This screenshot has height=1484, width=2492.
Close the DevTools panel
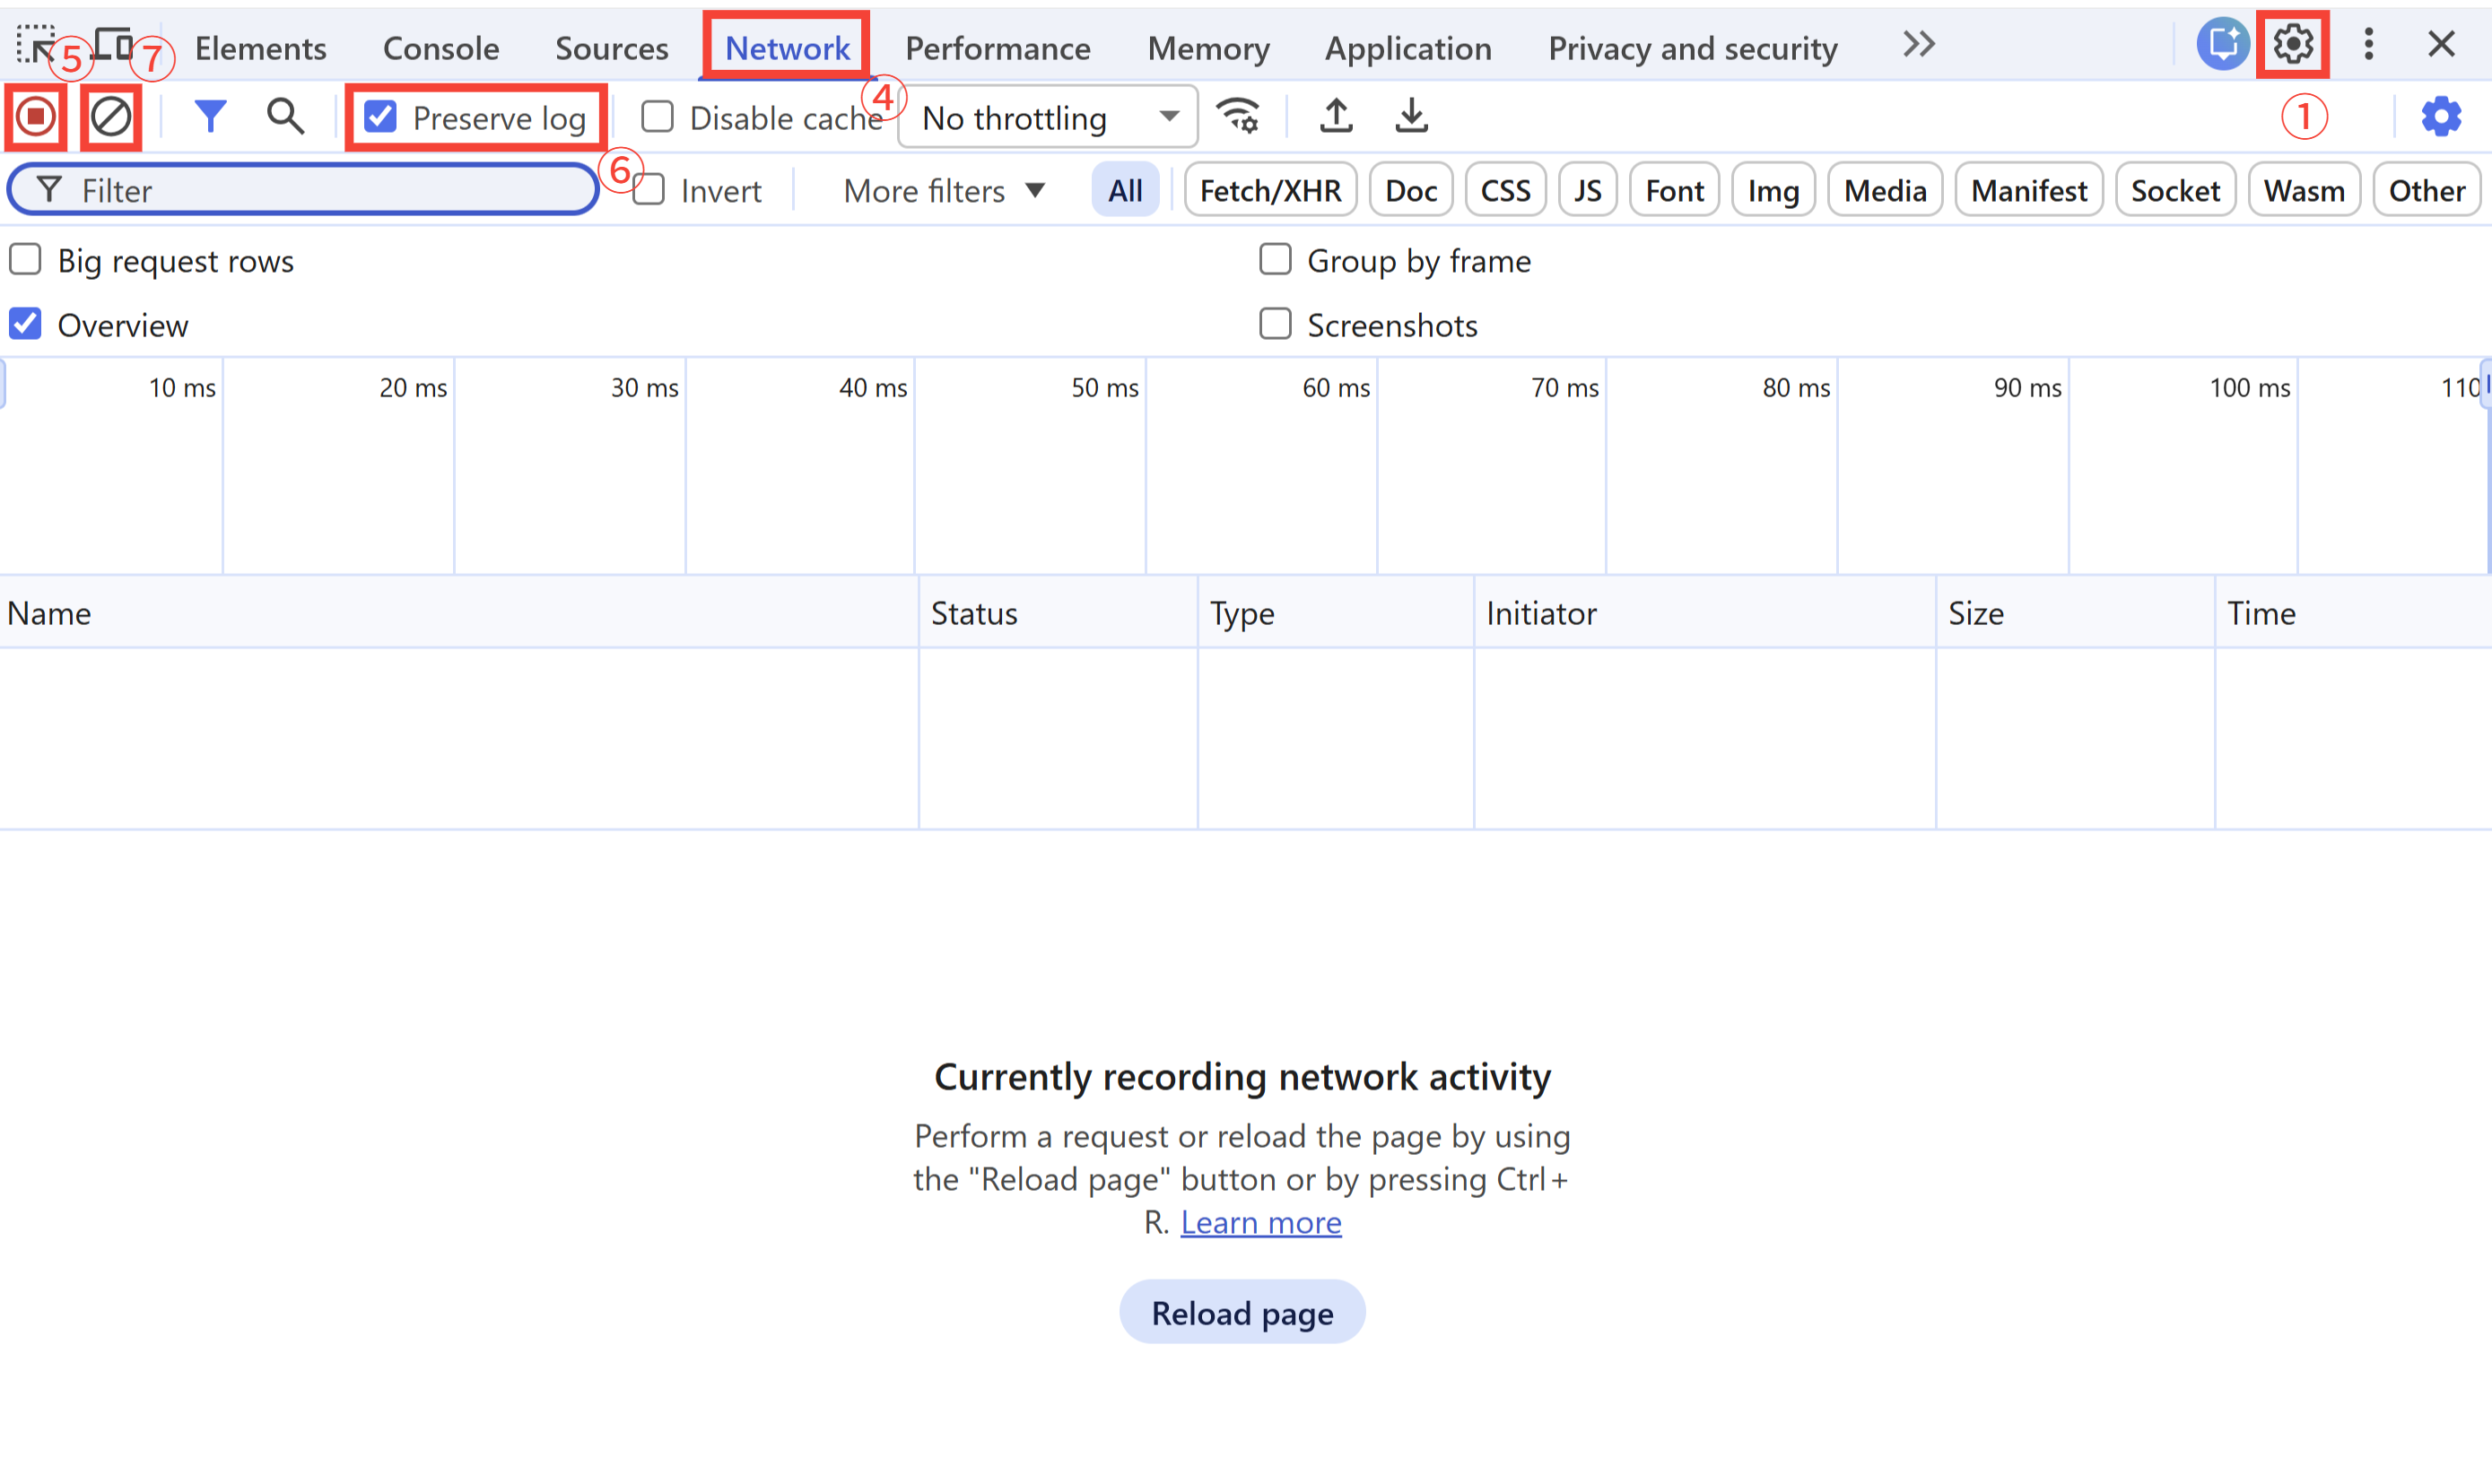click(2441, 44)
